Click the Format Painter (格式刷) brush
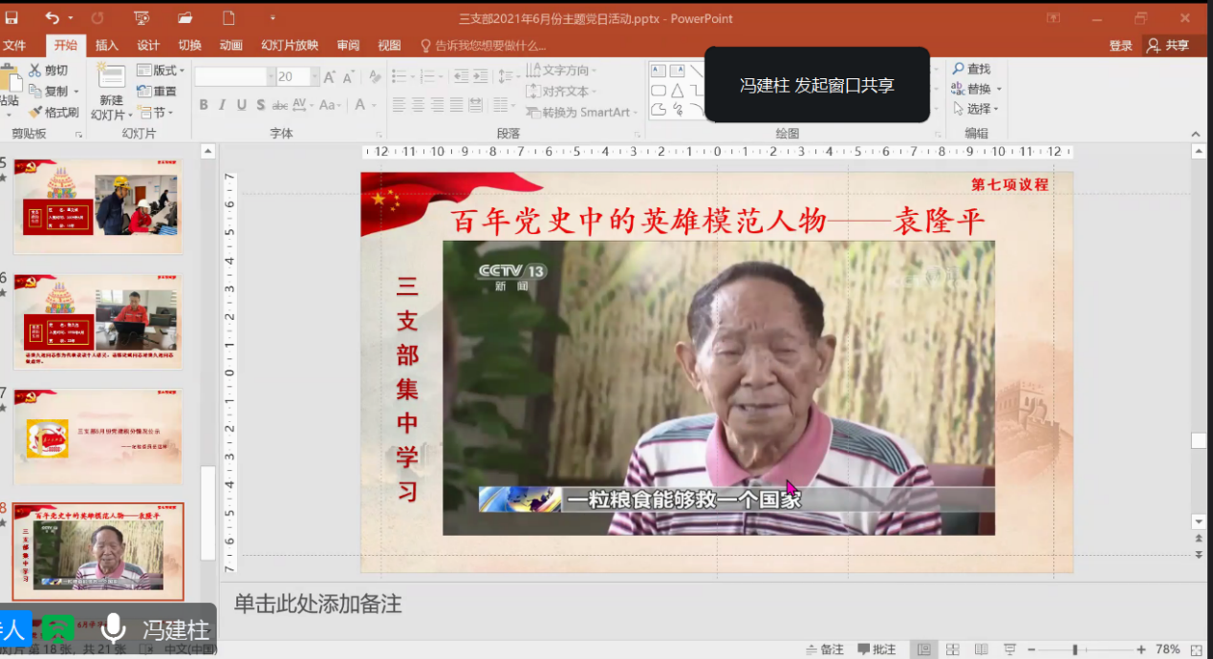 (x=35, y=112)
